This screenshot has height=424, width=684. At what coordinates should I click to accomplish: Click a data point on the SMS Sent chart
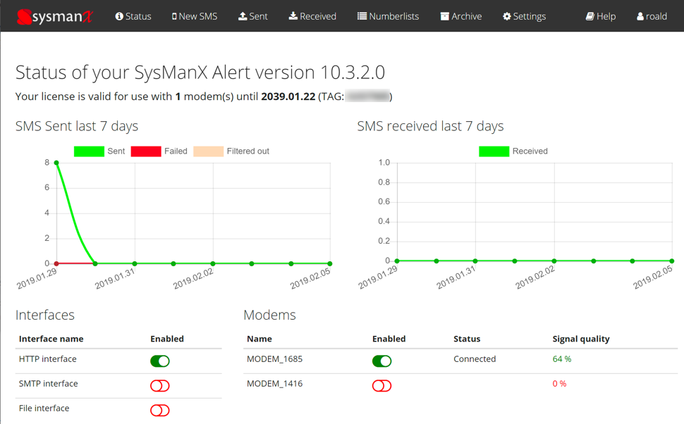tap(56, 162)
